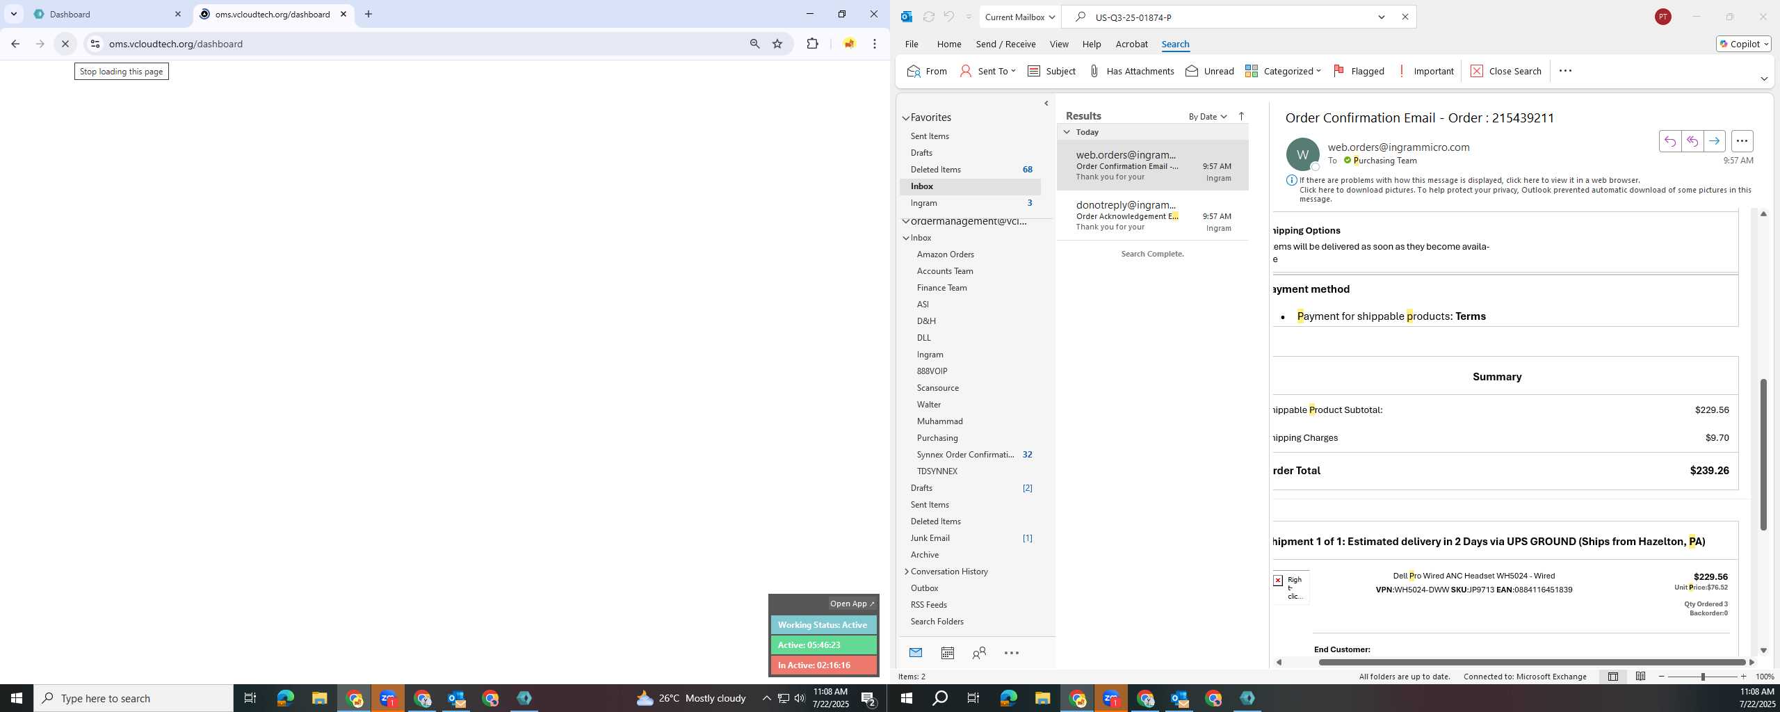Reverse sort order arrow in Results
1780x712 pixels.
tap(1241, 116)
